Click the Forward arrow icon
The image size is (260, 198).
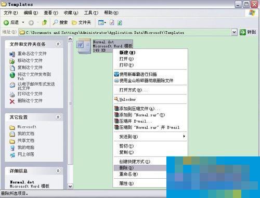(31, 23)
